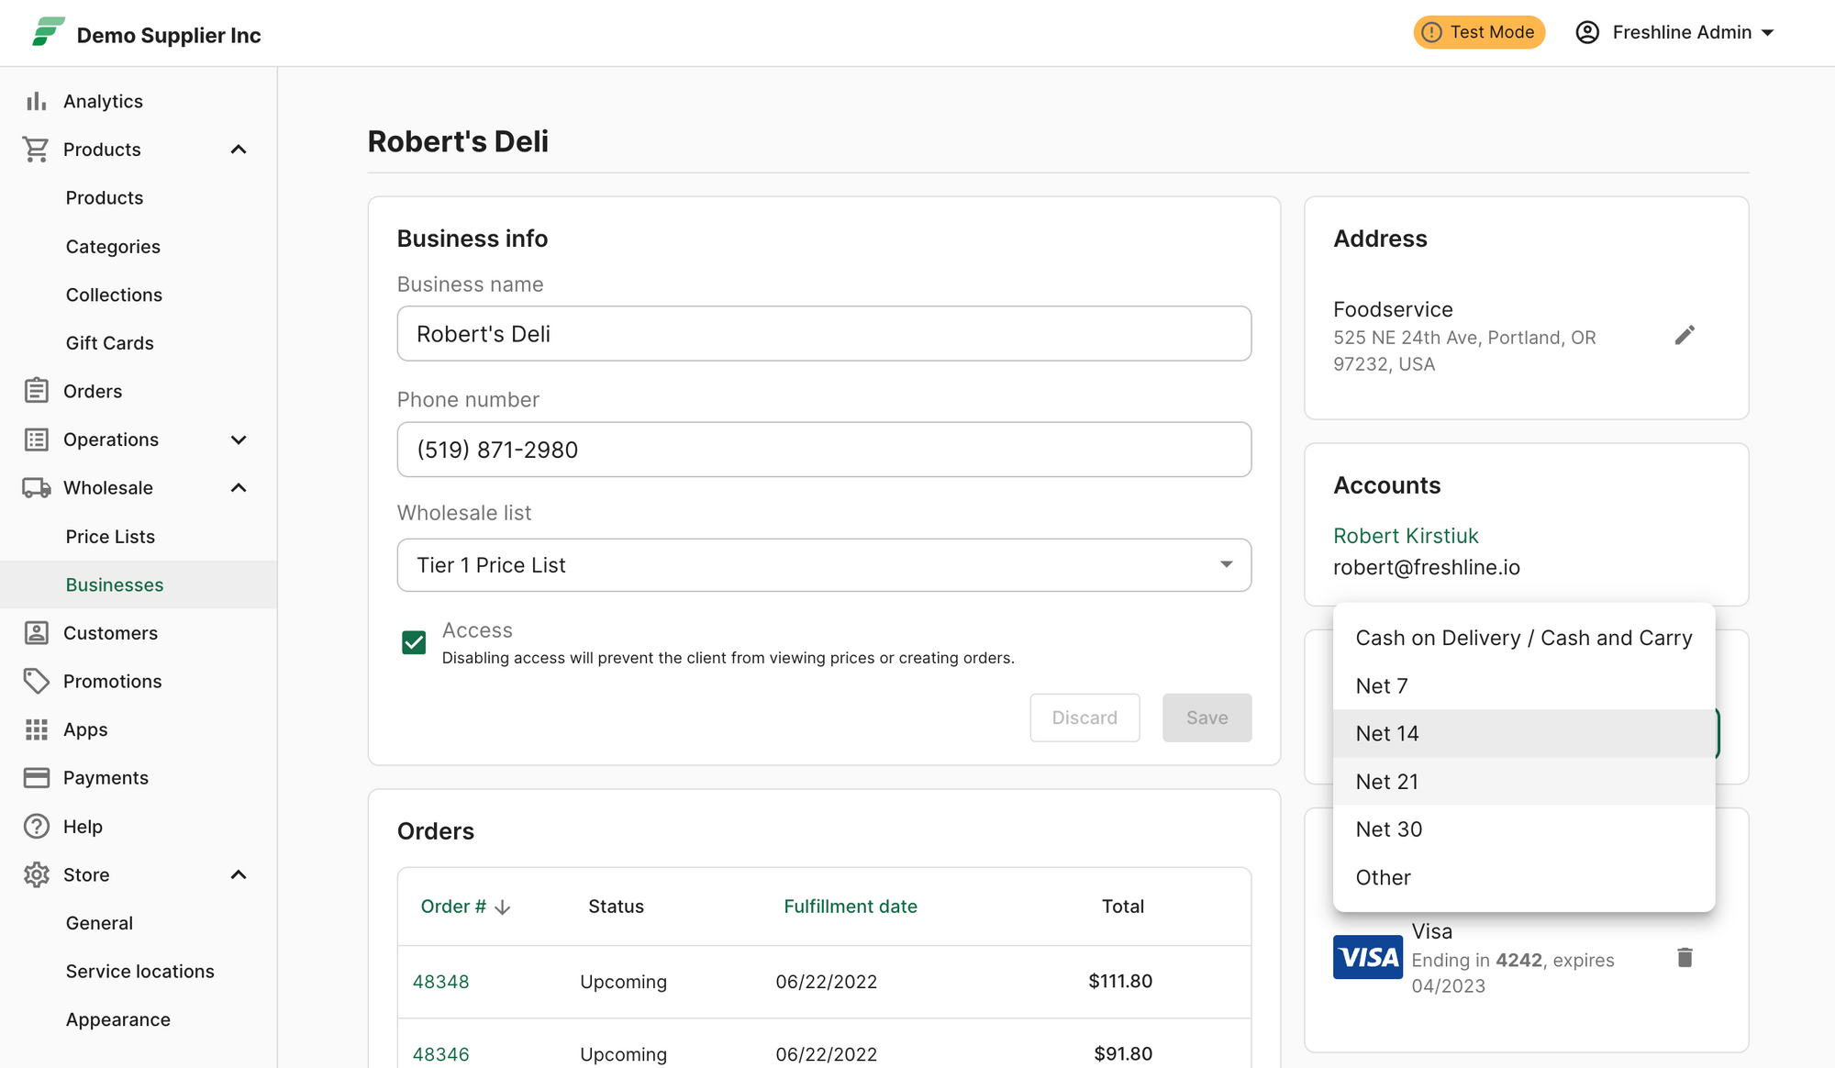Image resolution: width=1835 pixels, height=1068 pixels.
Task: Open the Robert Kirstiuk account link
Action: 1406,536
